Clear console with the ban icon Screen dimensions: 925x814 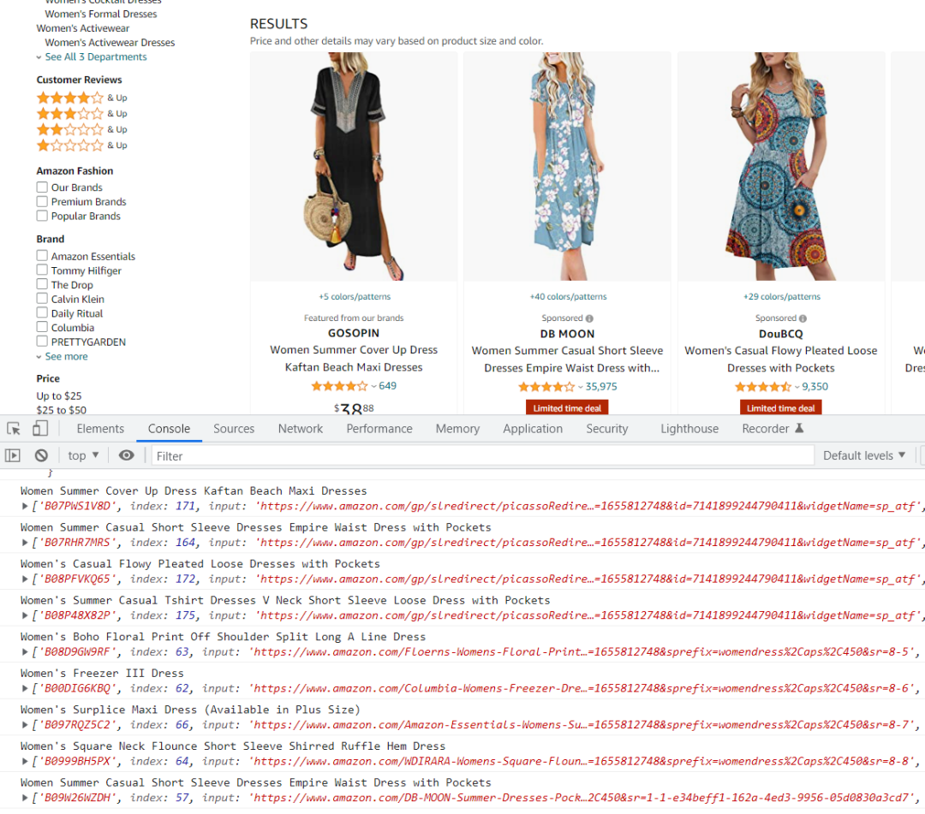[41, 455]
